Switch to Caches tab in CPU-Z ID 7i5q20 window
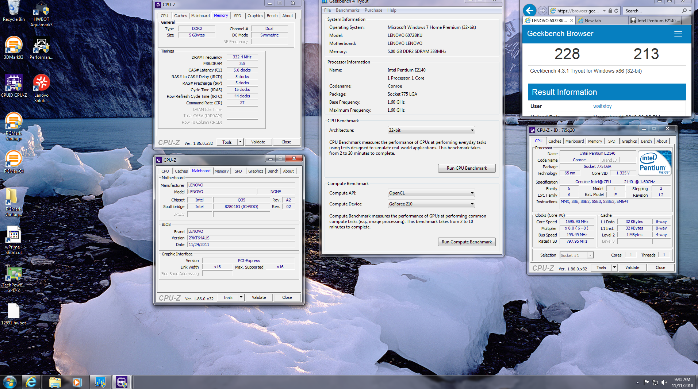This screenshot has height=389, width=698. click(x=555, y=141)
